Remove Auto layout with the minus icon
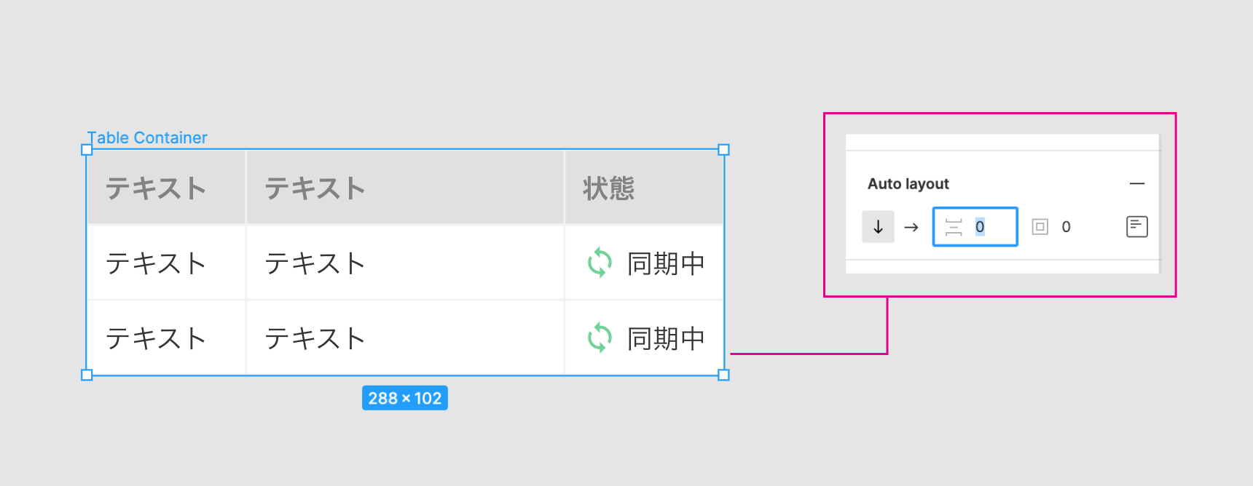The width and height of the screenshot is (1253, 486). click(x=1136, y=184)
